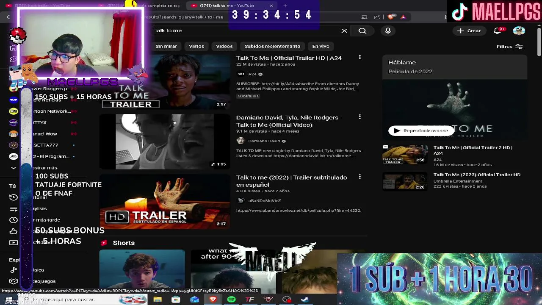This screenshot has height=305, width=542.
Task: Click the Subtítulos badge on A24 trailer
Action: 248,96
